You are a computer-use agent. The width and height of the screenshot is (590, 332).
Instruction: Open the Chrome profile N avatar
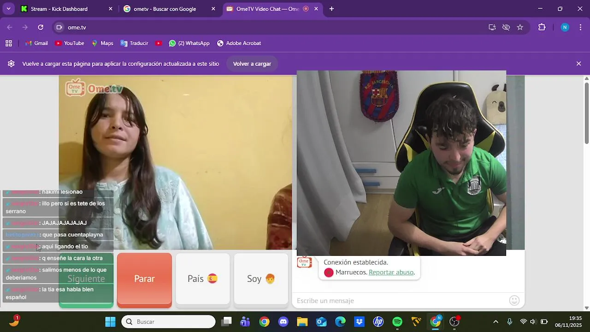pyautogui.click(x=565, y=27)
